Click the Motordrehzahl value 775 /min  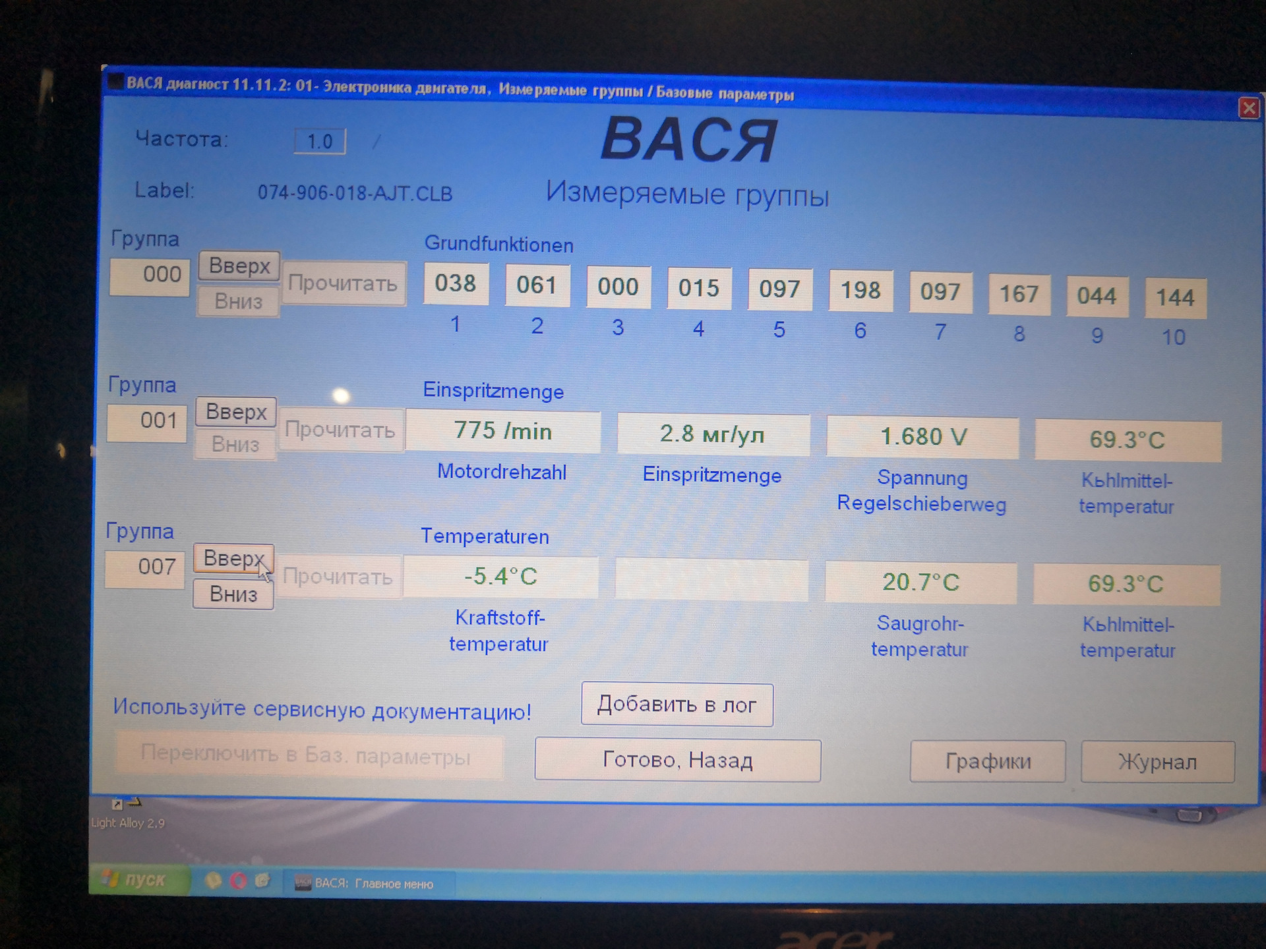502,432
